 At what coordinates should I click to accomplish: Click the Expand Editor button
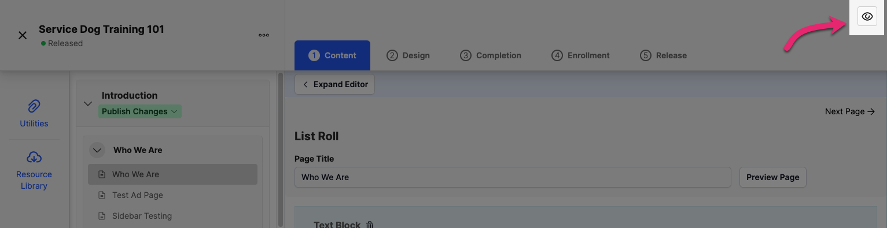335,84
